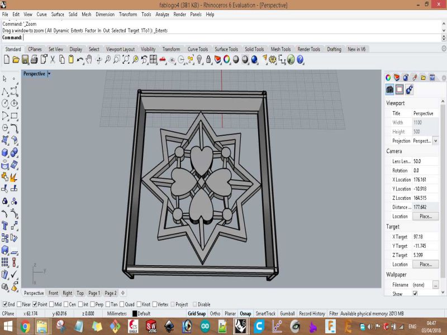The image size is (447, 335).
Task: Click the Undo arrow icon
Action: pos(80,59)
